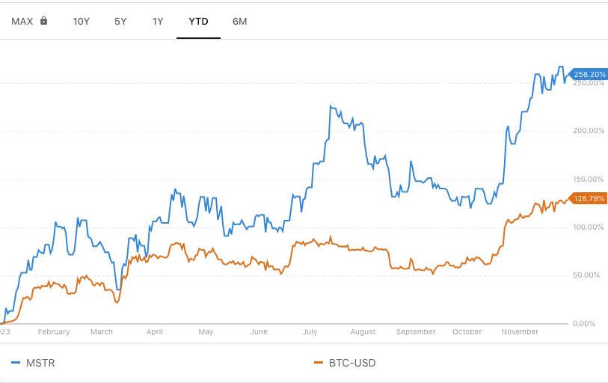Click the lock icon next to MAX

44,20
